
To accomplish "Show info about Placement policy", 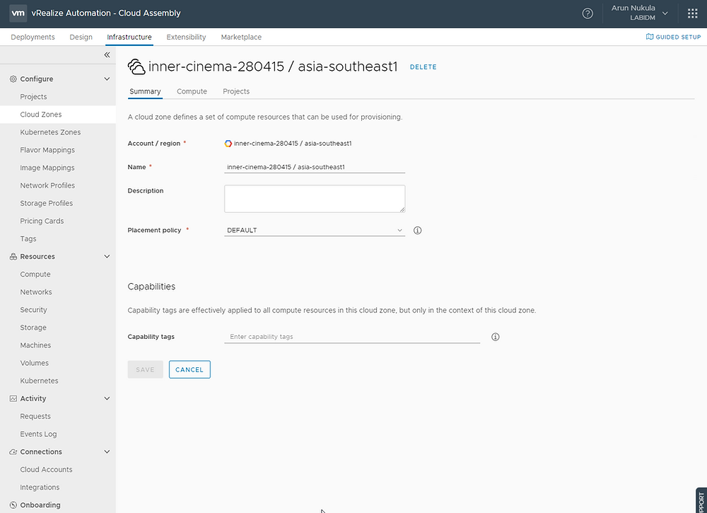I will (418, 231).
